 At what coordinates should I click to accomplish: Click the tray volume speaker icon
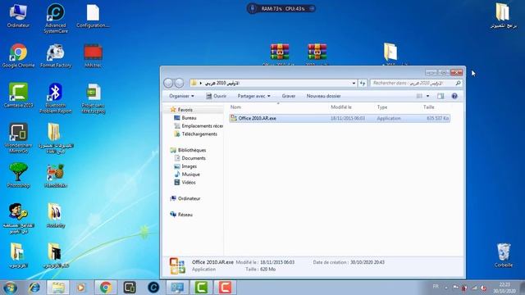(x=483, y=288)
